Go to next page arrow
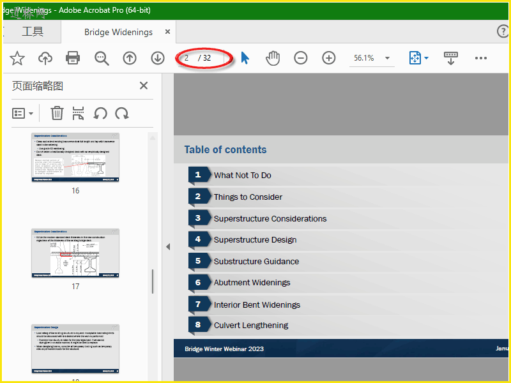The image size is (511, 383). (158, 58)
